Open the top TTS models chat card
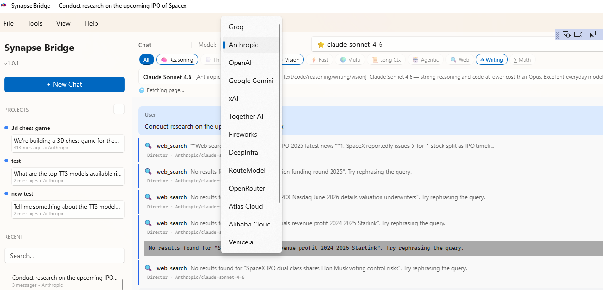 (68, 177)
